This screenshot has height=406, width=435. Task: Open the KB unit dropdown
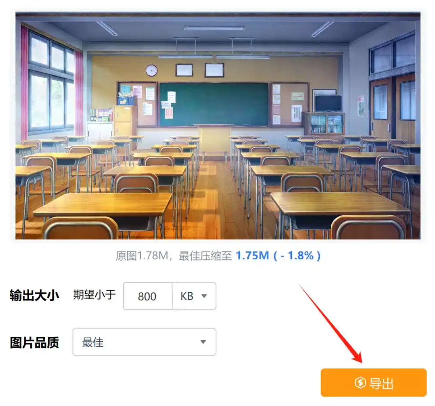pyautogui.click(x=194, y=296)
